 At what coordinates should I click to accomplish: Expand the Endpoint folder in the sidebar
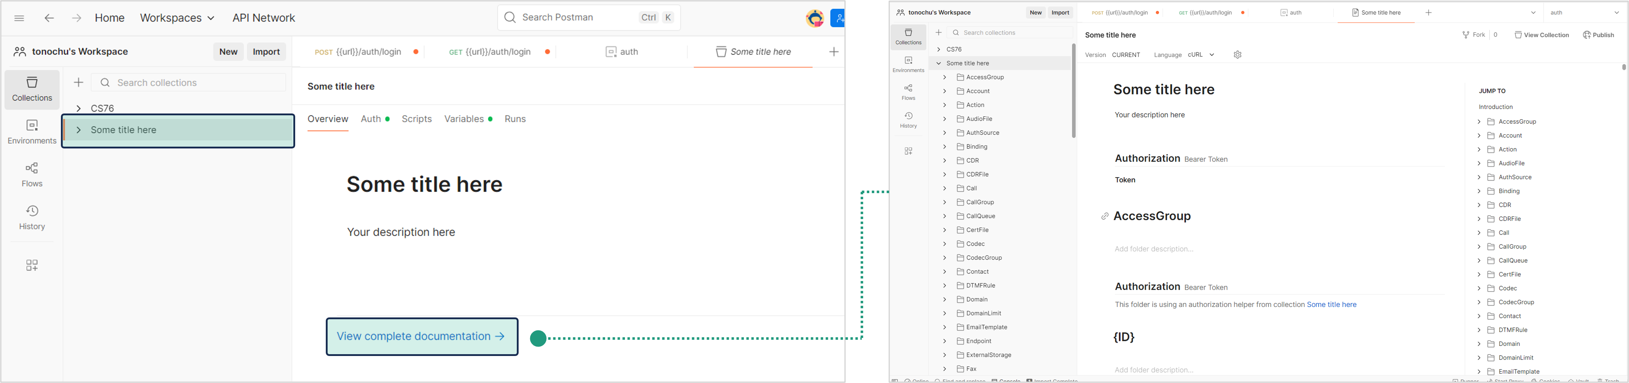944,341
